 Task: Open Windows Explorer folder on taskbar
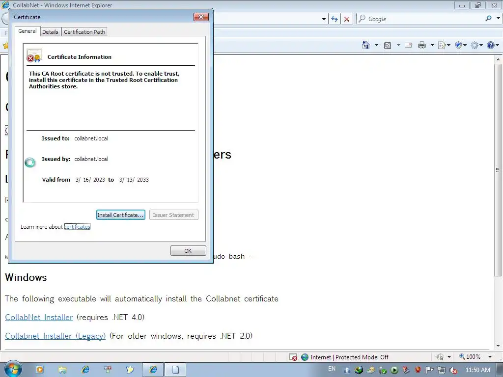[62, 370]
